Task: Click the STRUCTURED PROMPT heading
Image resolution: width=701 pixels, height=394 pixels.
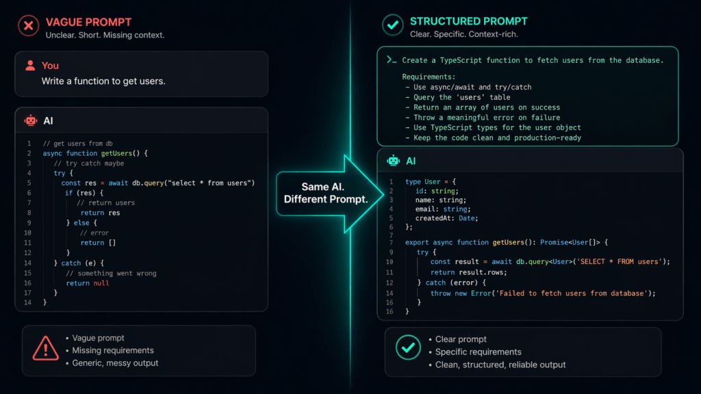Action: [x=468, y=21]
